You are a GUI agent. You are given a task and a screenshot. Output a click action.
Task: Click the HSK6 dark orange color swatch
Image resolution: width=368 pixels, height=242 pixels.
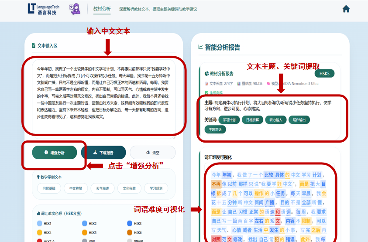pos(130,232)
